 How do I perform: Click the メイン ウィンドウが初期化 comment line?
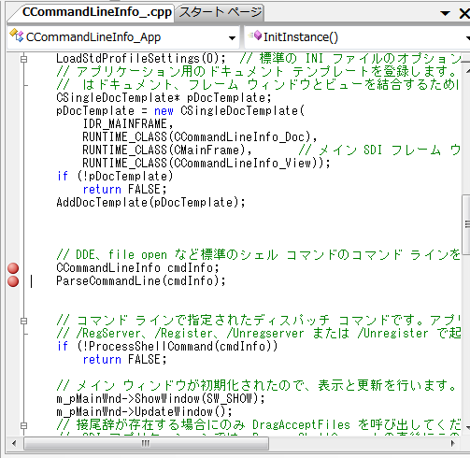256,386
